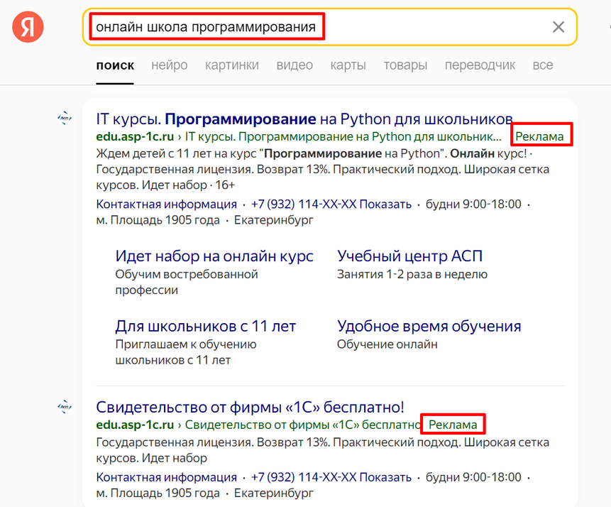Viewport: 611px width, 507px height.
Task: Open the 'картинки' tab
Action: point(232,65)
